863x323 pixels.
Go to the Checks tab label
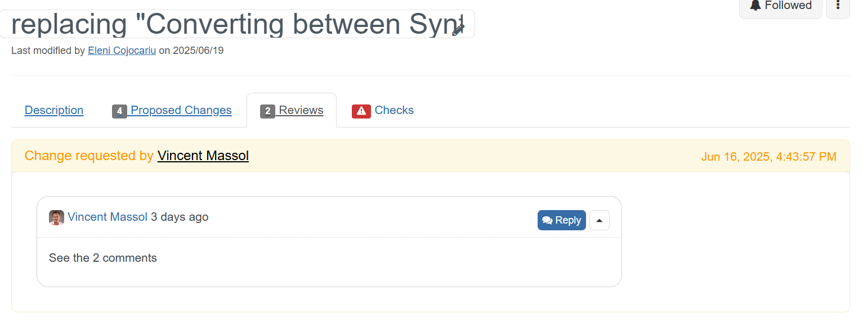click(x=394, y=110)
